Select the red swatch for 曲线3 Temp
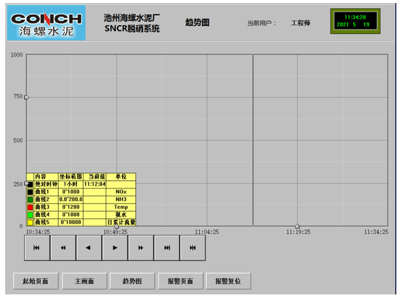 [30, 207]
